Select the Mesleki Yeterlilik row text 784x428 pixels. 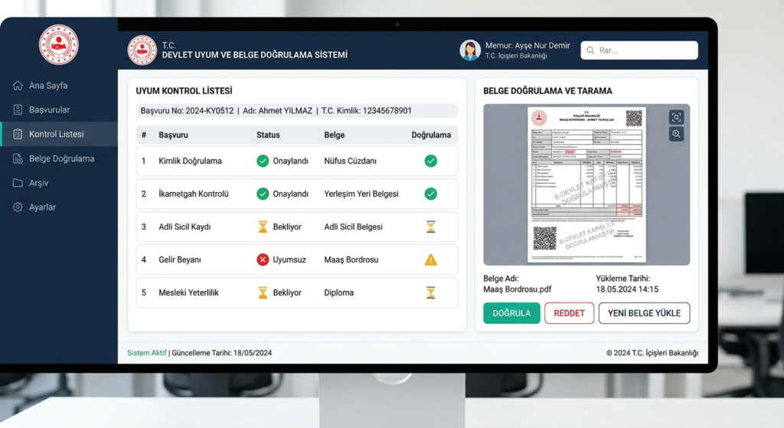pos(188,292)
